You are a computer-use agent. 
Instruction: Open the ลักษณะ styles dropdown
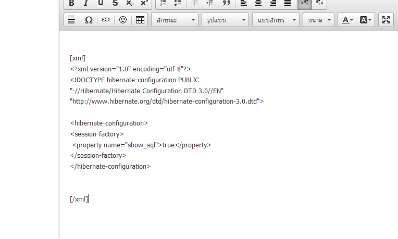pos(175,20)
